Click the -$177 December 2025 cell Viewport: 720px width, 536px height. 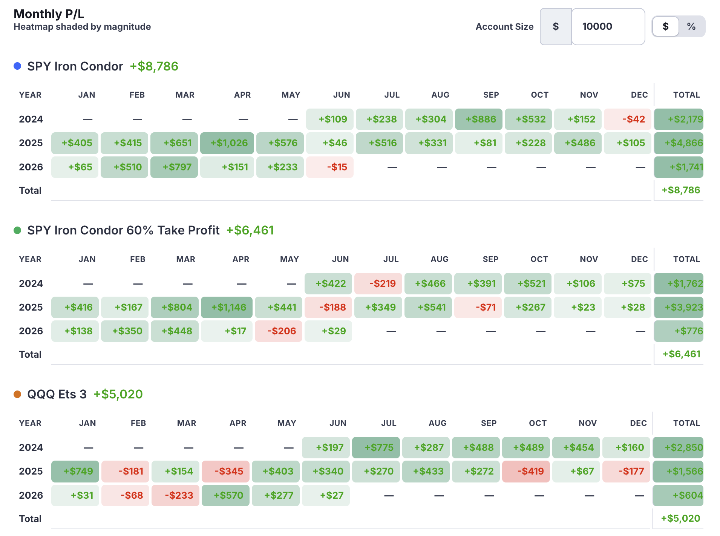626,471
